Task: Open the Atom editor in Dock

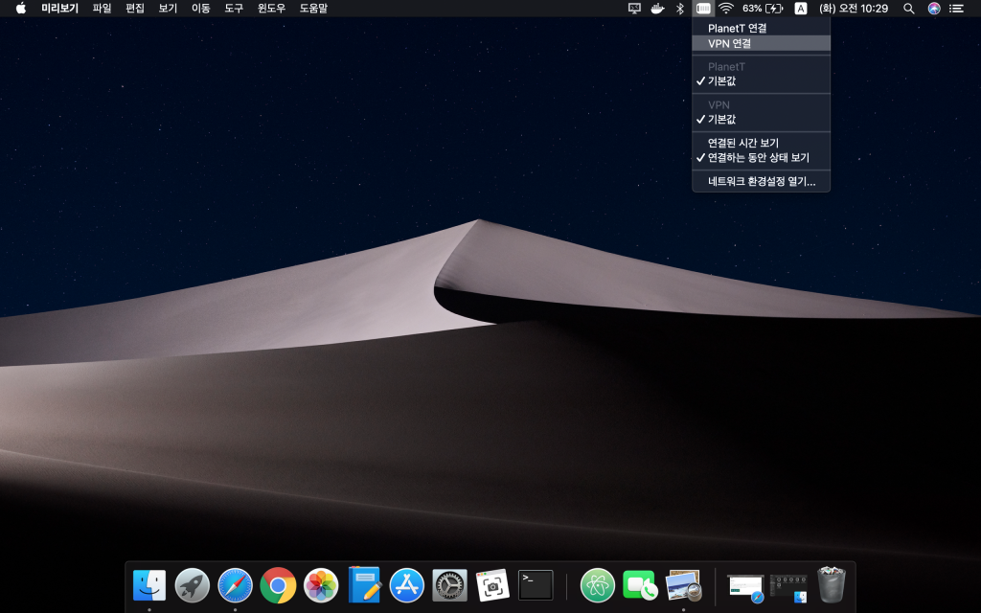Action: click(598, 585)
